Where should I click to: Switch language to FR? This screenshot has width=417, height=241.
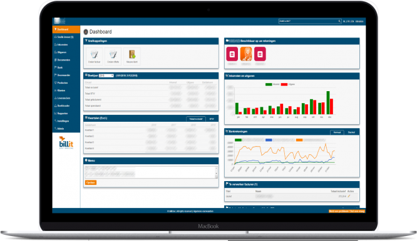coord(348,21)
